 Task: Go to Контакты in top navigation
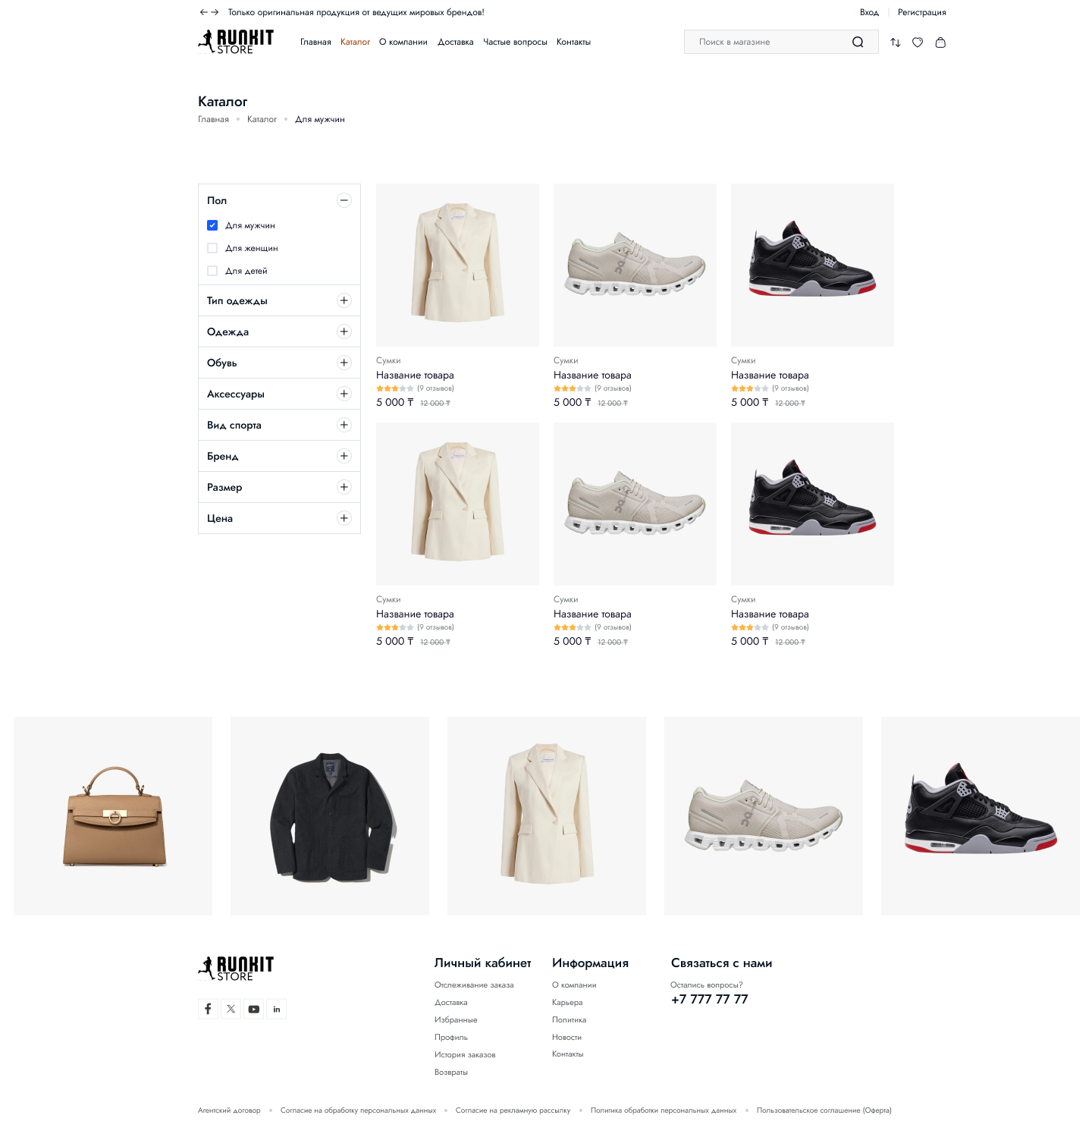[573, 42]
